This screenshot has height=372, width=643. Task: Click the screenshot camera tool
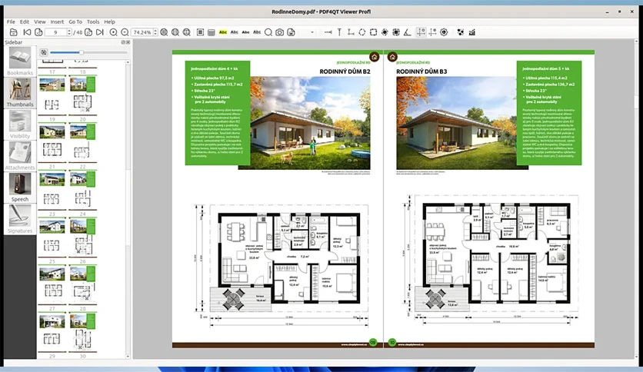(x=280, y=32)
